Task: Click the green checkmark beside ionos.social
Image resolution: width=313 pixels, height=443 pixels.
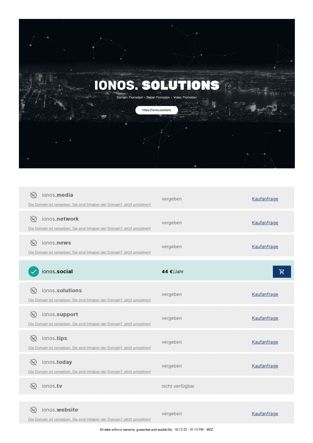Action: pyautogui.click(x=33, y=272)
